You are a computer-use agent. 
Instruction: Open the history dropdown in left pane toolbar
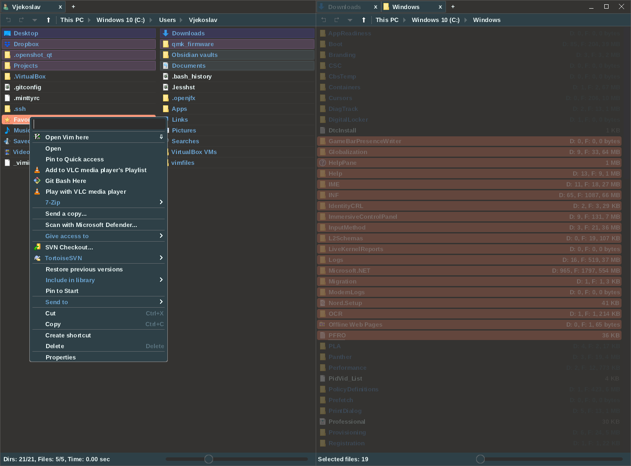point(35,20)
